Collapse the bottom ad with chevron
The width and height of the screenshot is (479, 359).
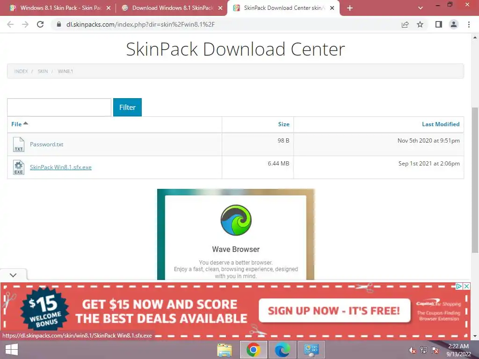coord(13,275)
